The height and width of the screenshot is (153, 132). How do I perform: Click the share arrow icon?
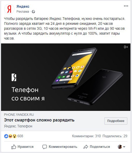[x=86, y=147]
